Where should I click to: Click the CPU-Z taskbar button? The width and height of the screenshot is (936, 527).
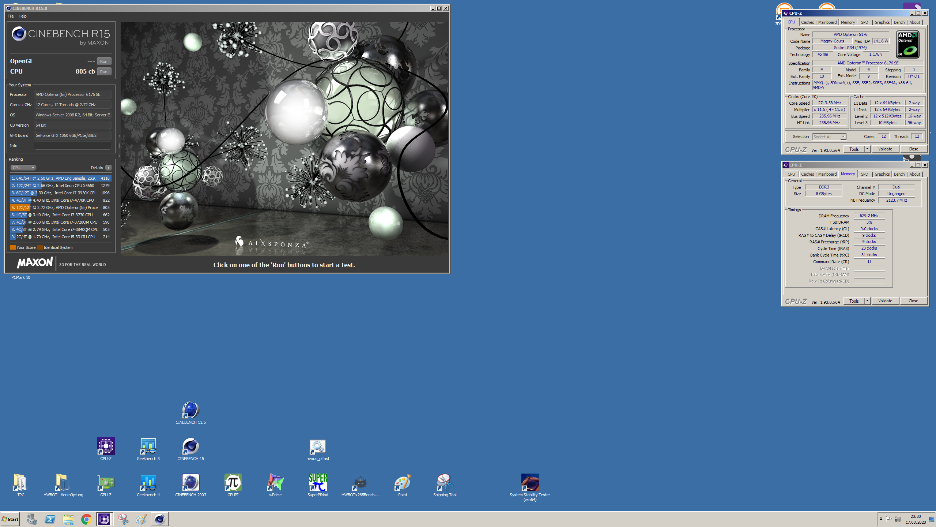(105, 519)
